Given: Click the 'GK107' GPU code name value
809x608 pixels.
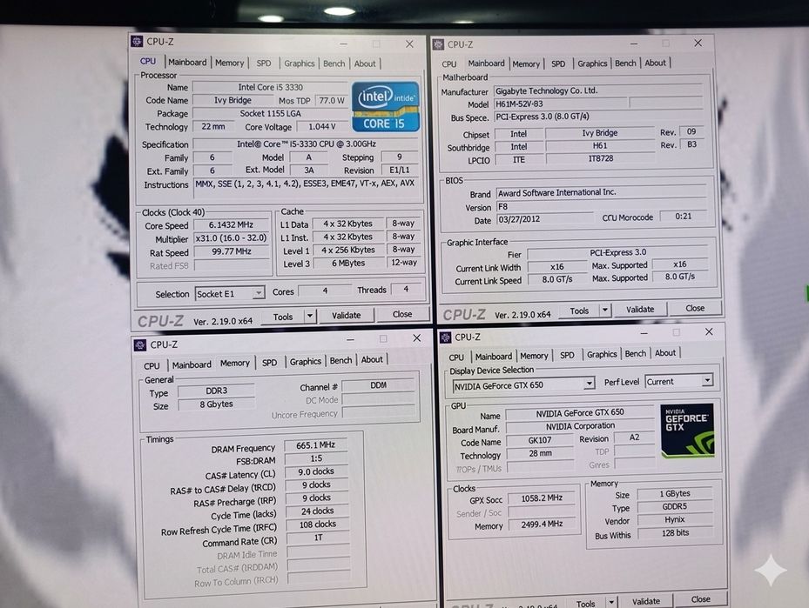Looking at the screenshot, I should (x=540, y=440).
